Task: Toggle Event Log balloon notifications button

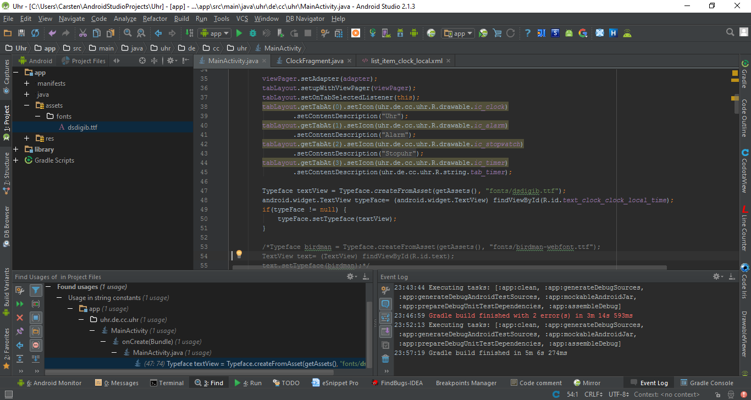Action: [385, 304]
